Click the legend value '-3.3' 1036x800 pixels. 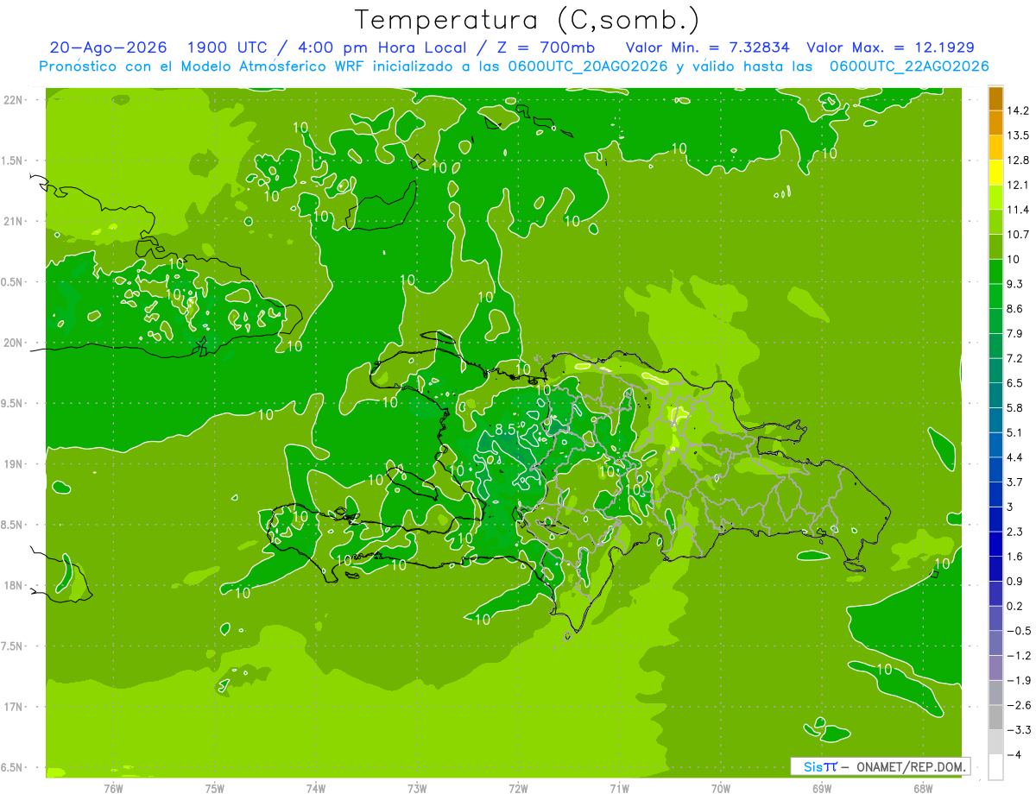click(1019, 730)
